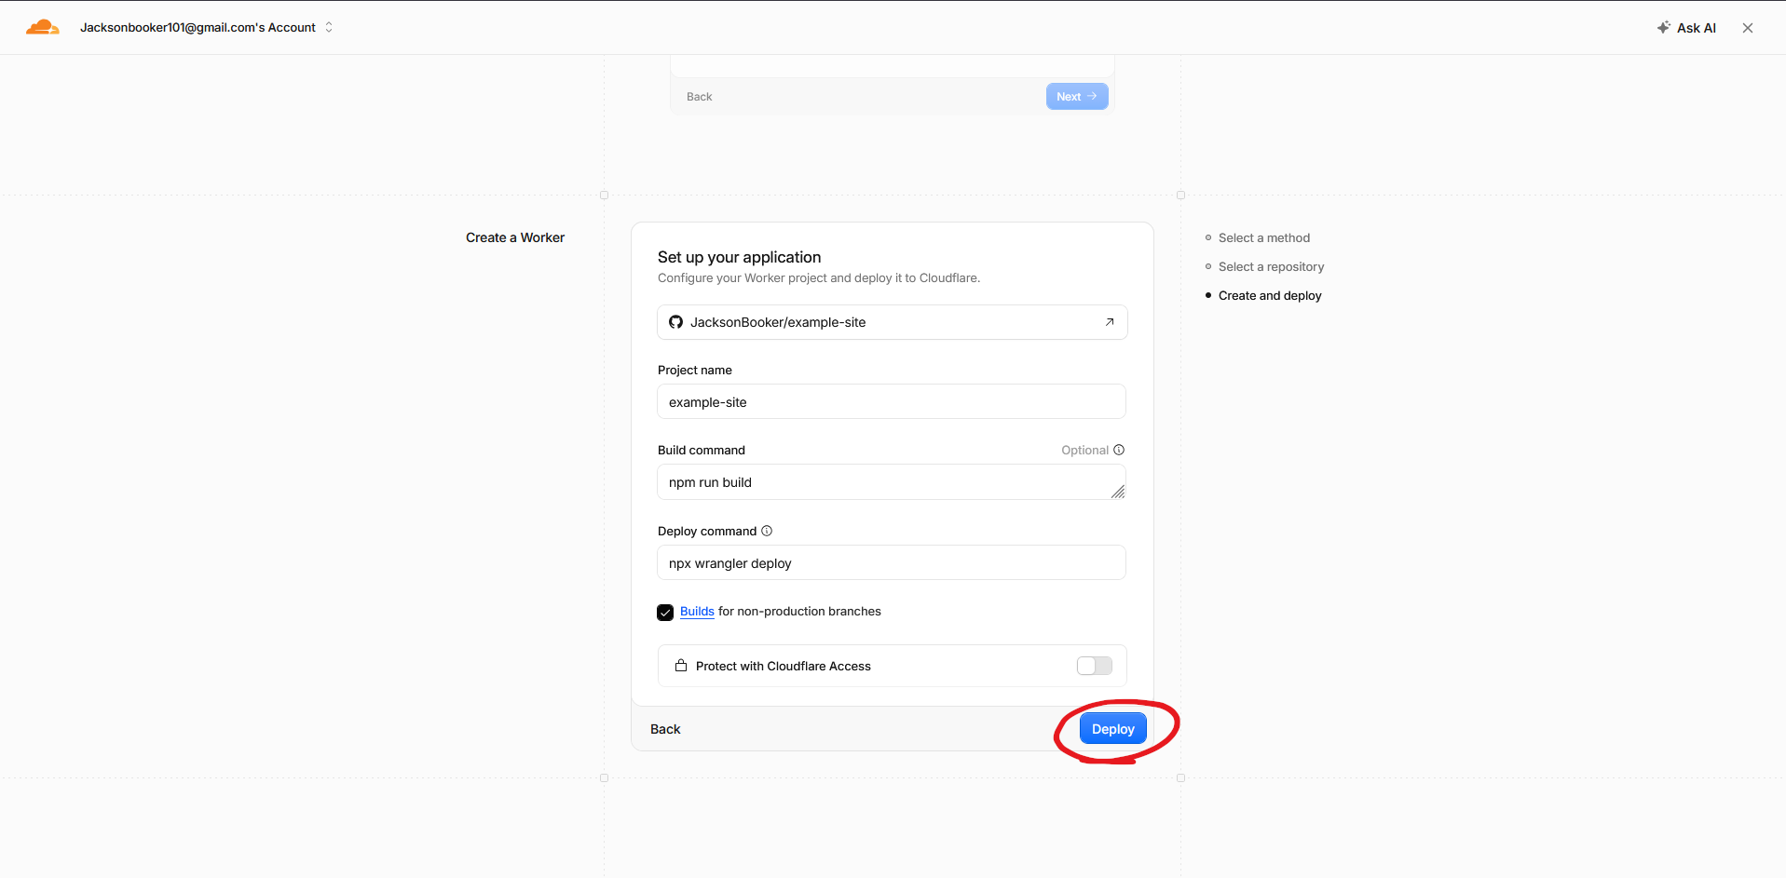Select Create and deploy step
The height and width of the screenshot is (878, 1786).
tap(1270, 296)
